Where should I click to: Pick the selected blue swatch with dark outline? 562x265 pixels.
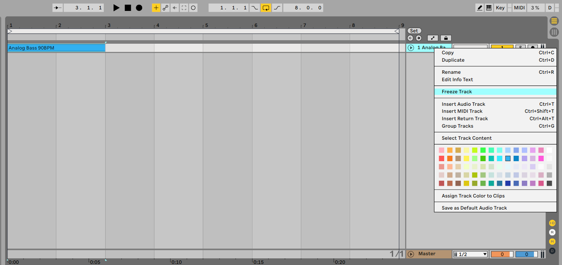point(508,158)
